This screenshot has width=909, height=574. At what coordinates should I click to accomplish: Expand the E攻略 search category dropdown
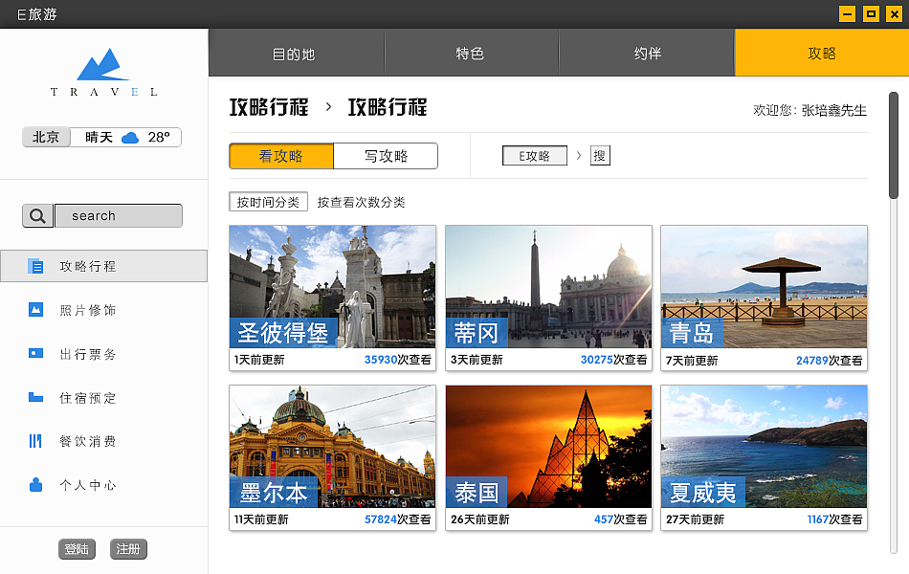tap(535, 155)
